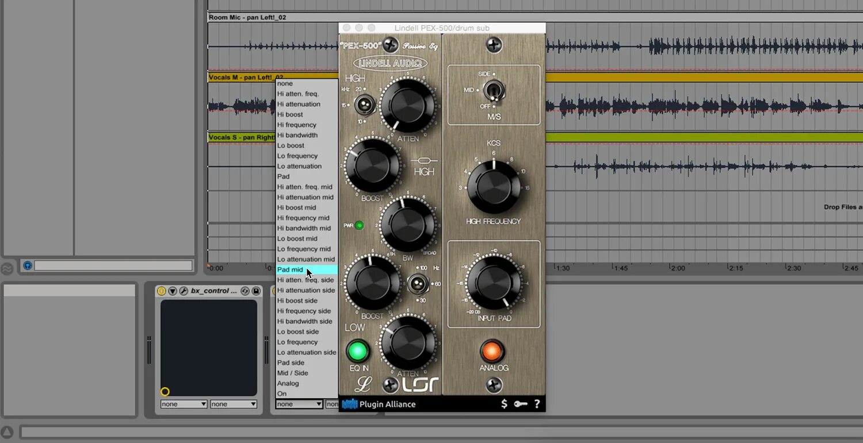This screenshot has width=863, height=443.
Task: Click the wave icon at left edge
Action: pyautogui.click(x=6, y=268)
